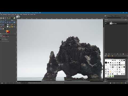128x96 pixels.
Task: Click the orange foreground color swatch
Action: point(7,31)
